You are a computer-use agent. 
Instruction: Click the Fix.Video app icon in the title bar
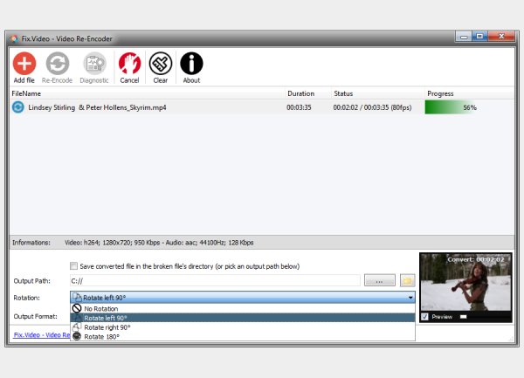pos(14,38)
